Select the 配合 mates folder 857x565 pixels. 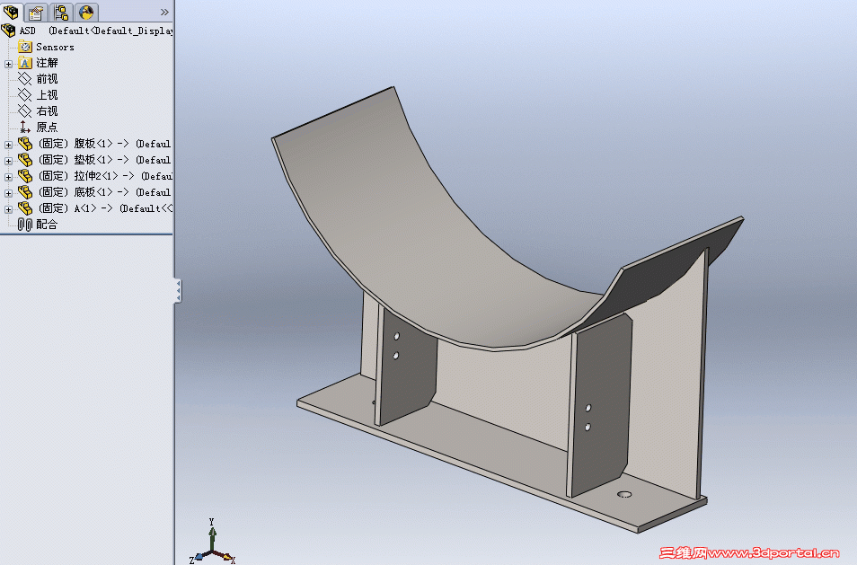(47, 225)
